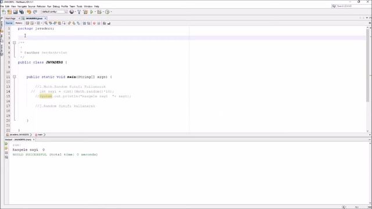Close the JAVADERS.java tab
The width and height of the screenshot is (372, 209).
click(x=45, y=18)
